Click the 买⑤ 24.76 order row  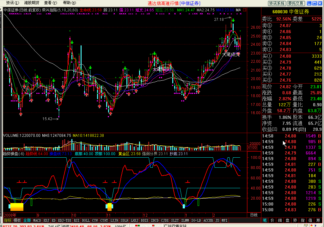[x=292, y=80]
